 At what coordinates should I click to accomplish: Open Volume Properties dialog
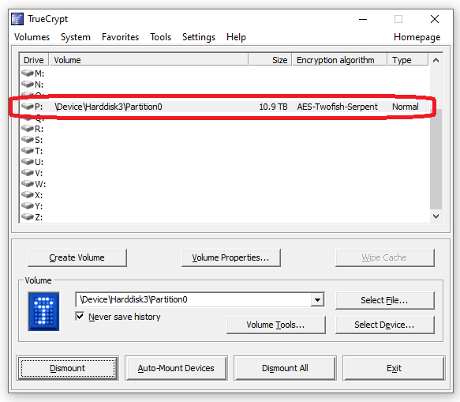click(231, 257)
